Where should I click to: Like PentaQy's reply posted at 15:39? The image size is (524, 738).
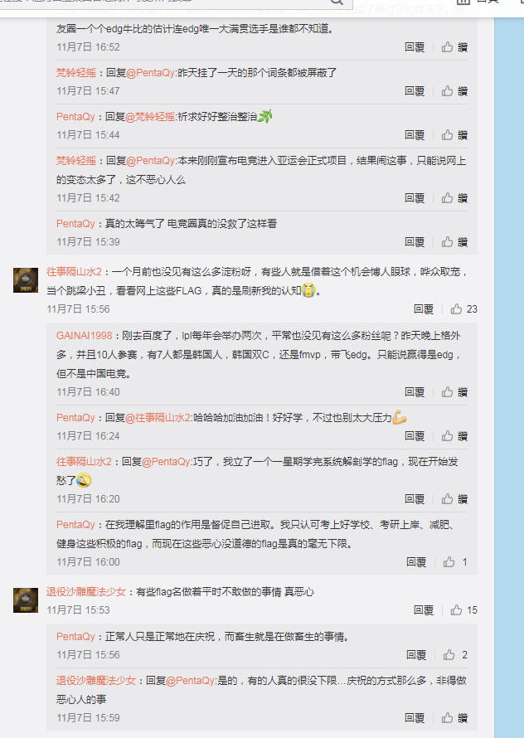(454, 242)
